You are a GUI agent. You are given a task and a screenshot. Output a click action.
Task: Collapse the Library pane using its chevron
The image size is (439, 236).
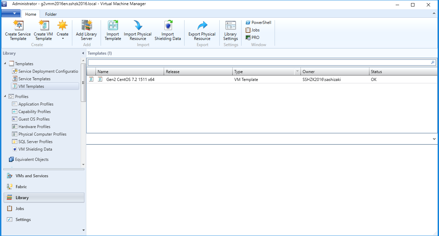[x=83, y=53]
